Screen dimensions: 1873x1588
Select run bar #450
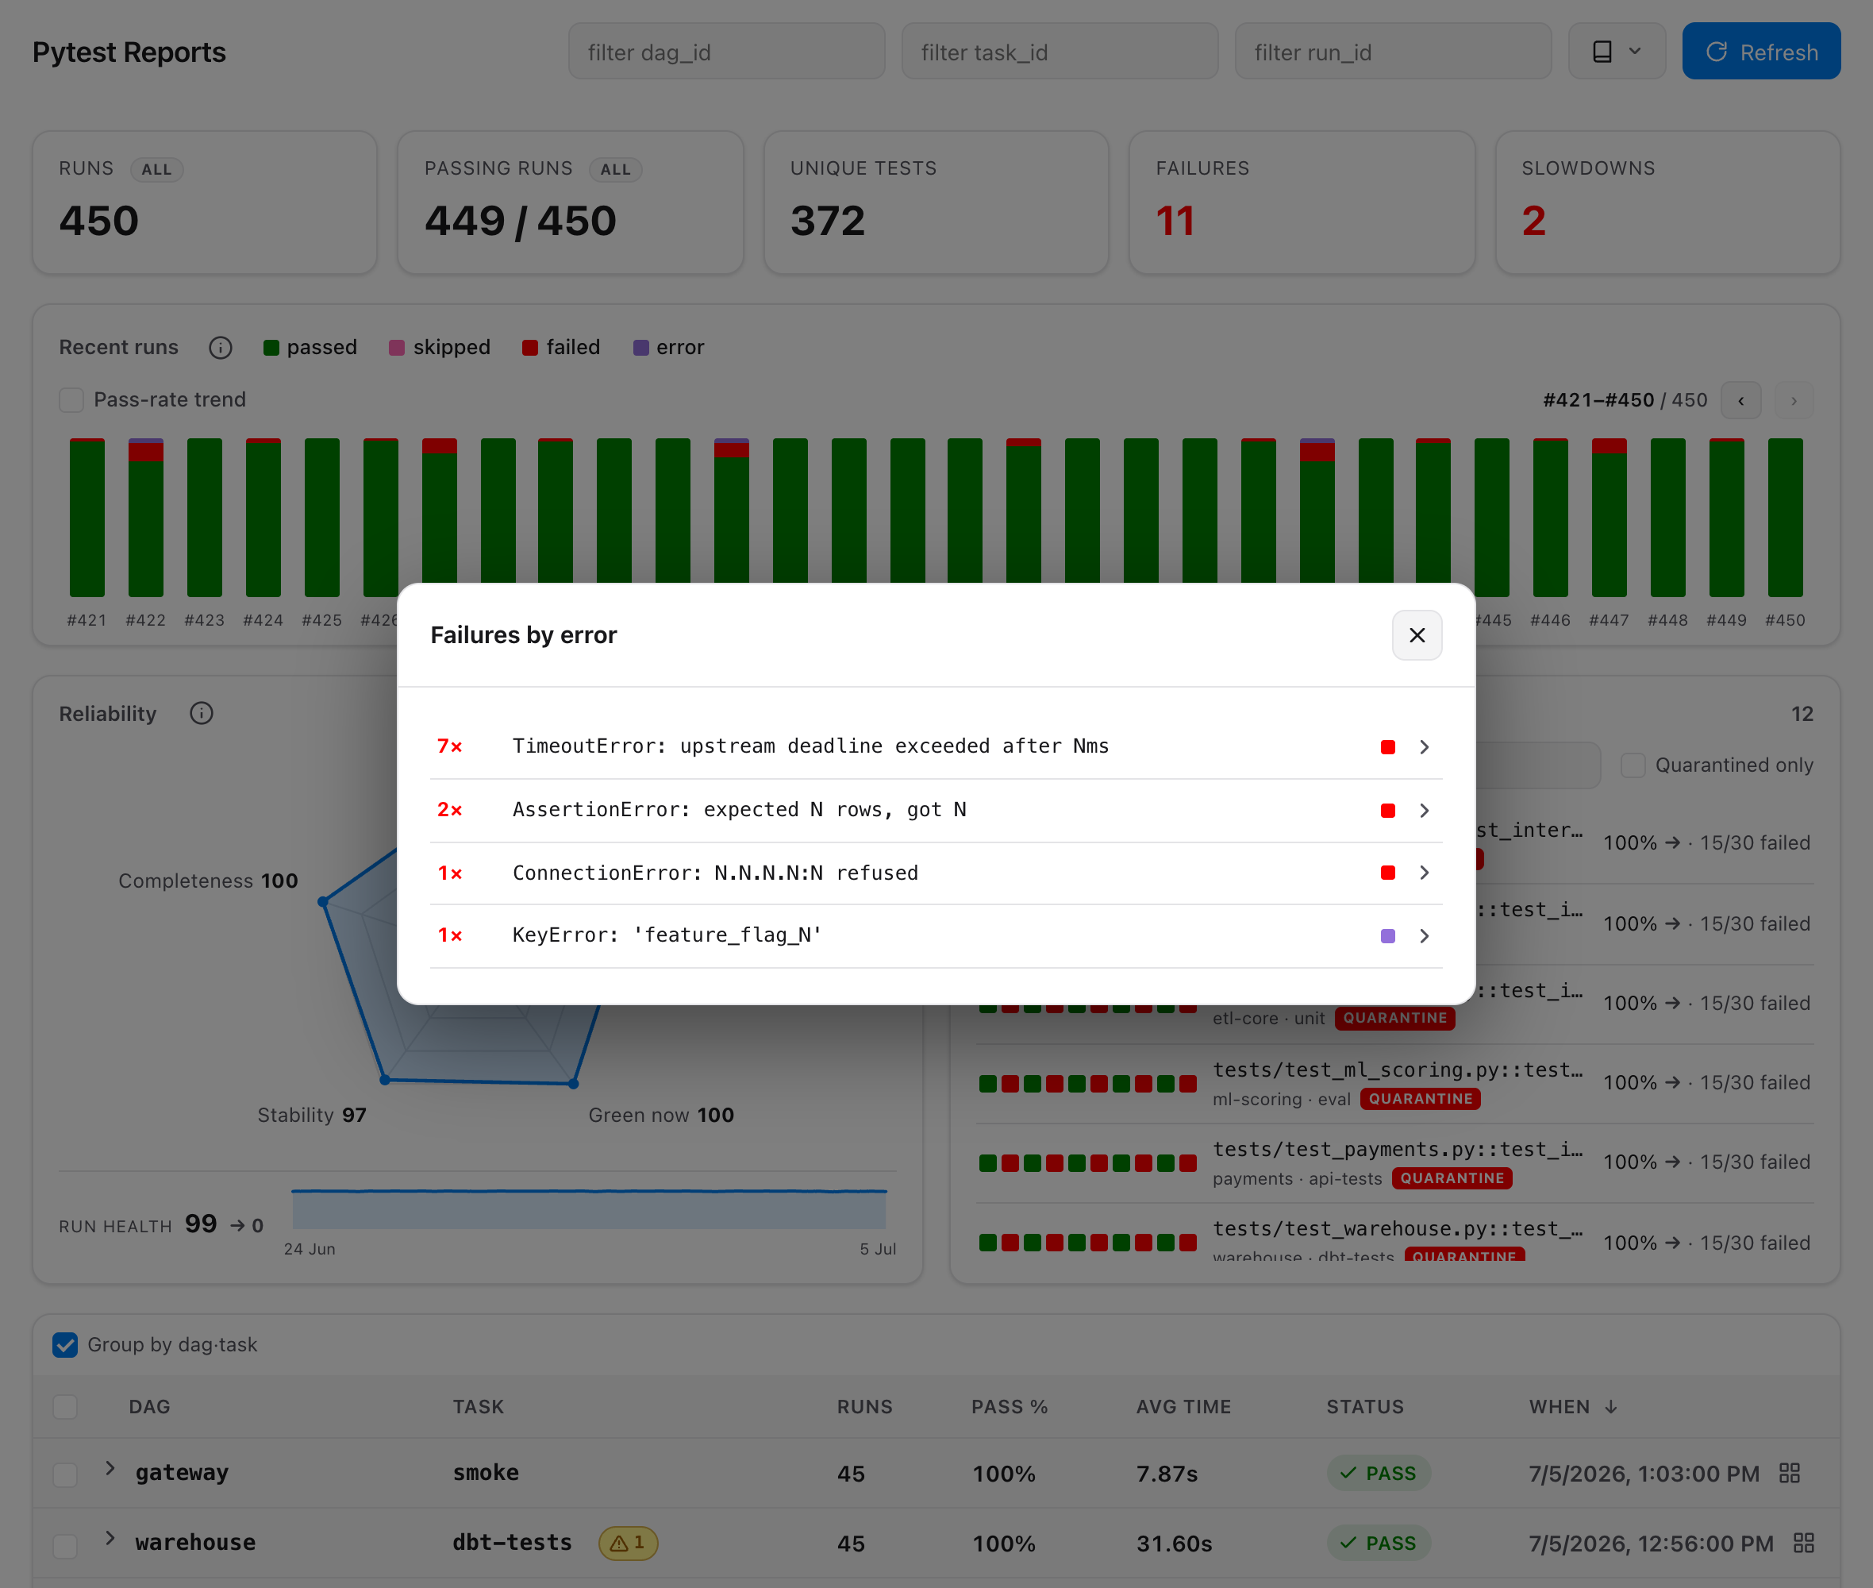tap(1785, 518)
